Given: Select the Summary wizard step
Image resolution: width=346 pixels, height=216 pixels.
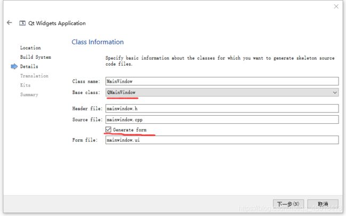Looking at the screenshot, I should [29, 94].
